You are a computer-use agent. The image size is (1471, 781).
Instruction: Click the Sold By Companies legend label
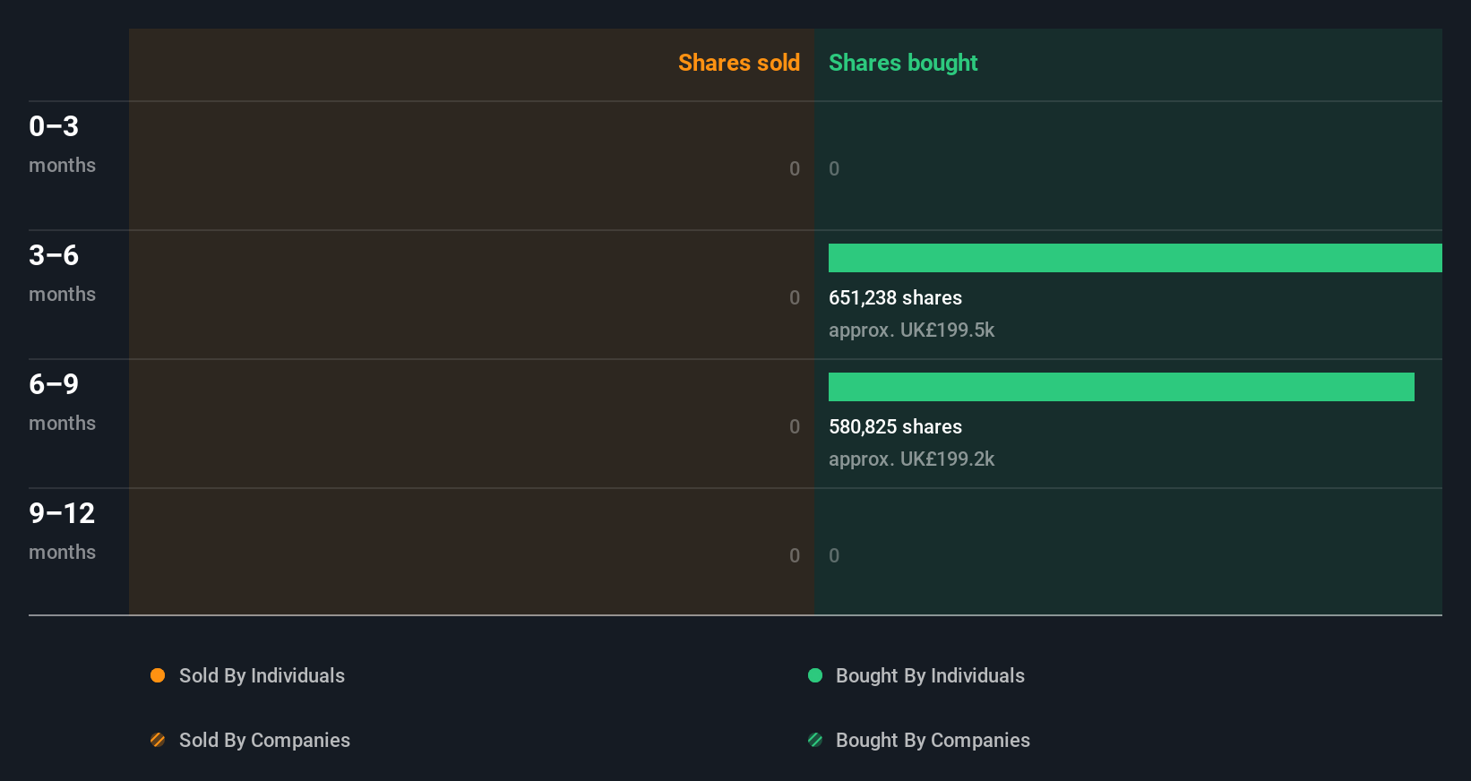point(264,741)
